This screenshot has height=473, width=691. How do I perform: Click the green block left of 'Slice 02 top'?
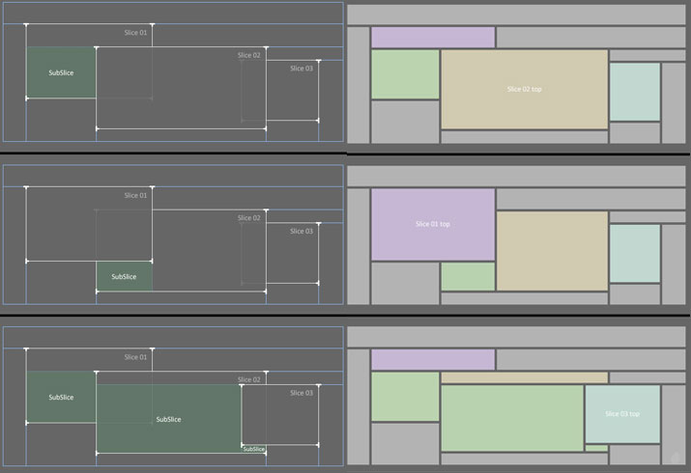pos(405,73)
